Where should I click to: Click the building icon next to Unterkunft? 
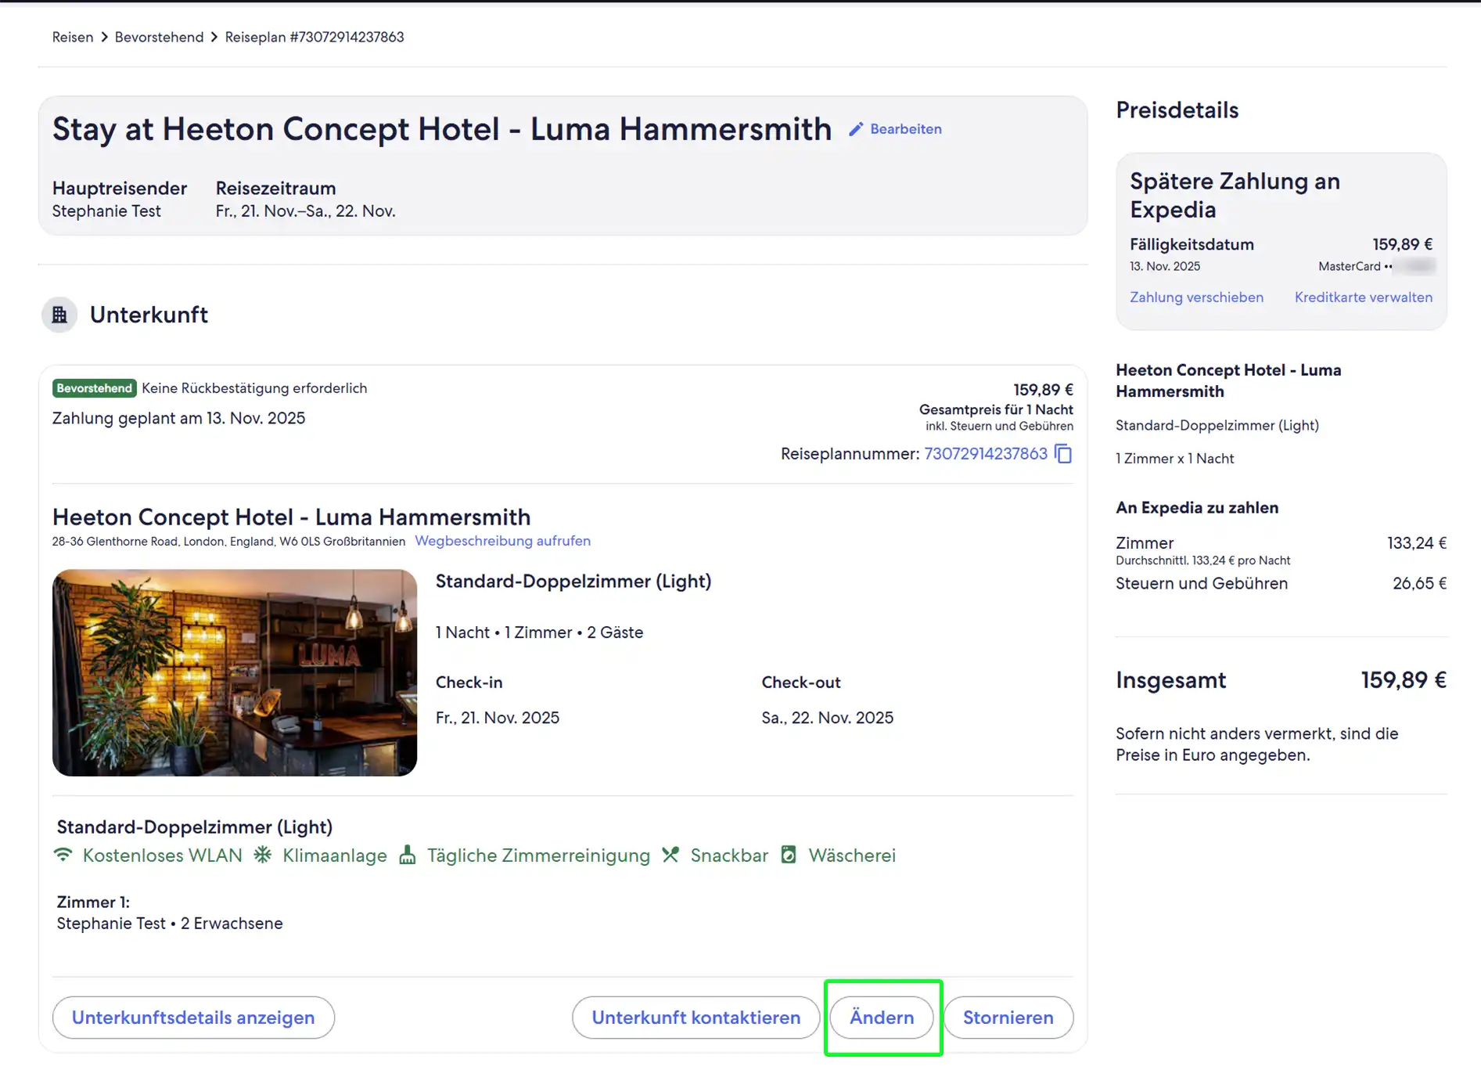(x=59, y=315)
